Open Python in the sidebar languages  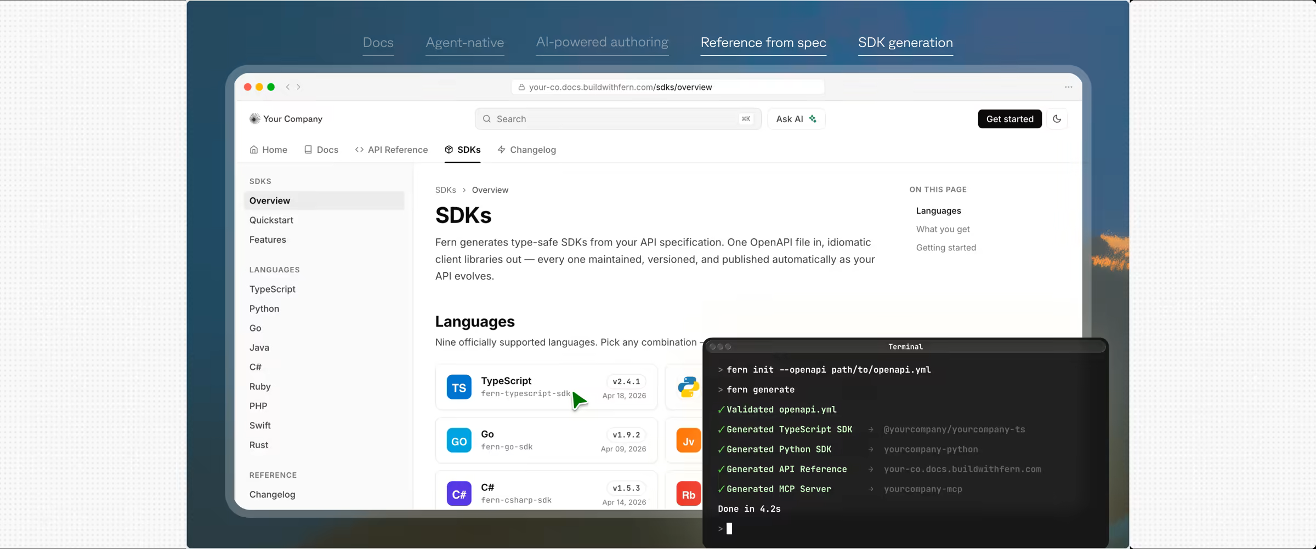tap(264, 308)
